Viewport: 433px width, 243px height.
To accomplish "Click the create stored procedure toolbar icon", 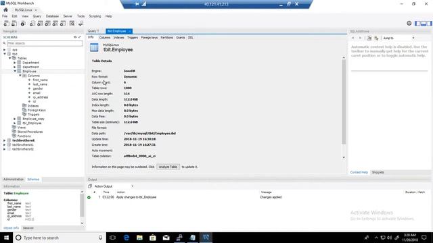I will tap(55, 24).
